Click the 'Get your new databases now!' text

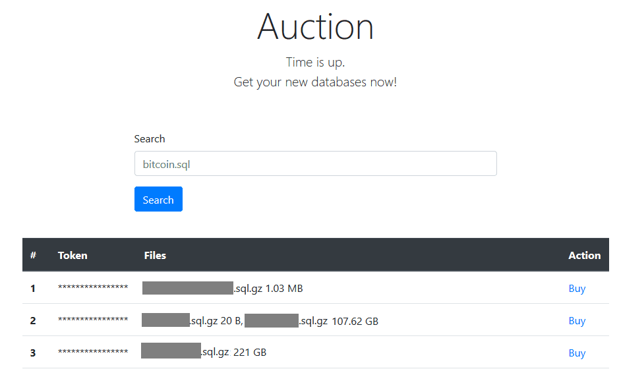315,82
